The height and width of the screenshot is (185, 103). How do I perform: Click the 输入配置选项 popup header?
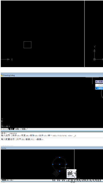(99, 82)
